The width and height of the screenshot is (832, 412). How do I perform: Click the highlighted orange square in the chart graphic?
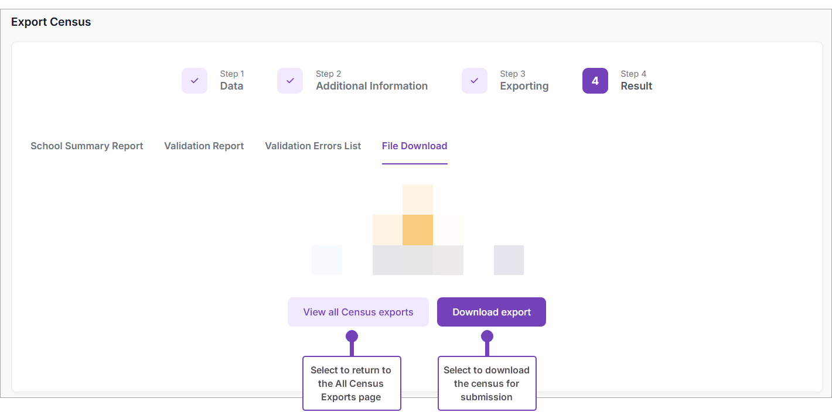click(418, 229)
